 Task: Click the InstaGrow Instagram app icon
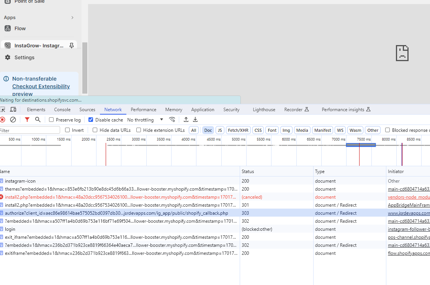[x=8, y=46]
